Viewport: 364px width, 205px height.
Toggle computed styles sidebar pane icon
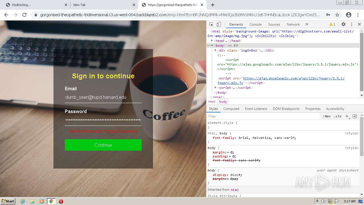355,116
